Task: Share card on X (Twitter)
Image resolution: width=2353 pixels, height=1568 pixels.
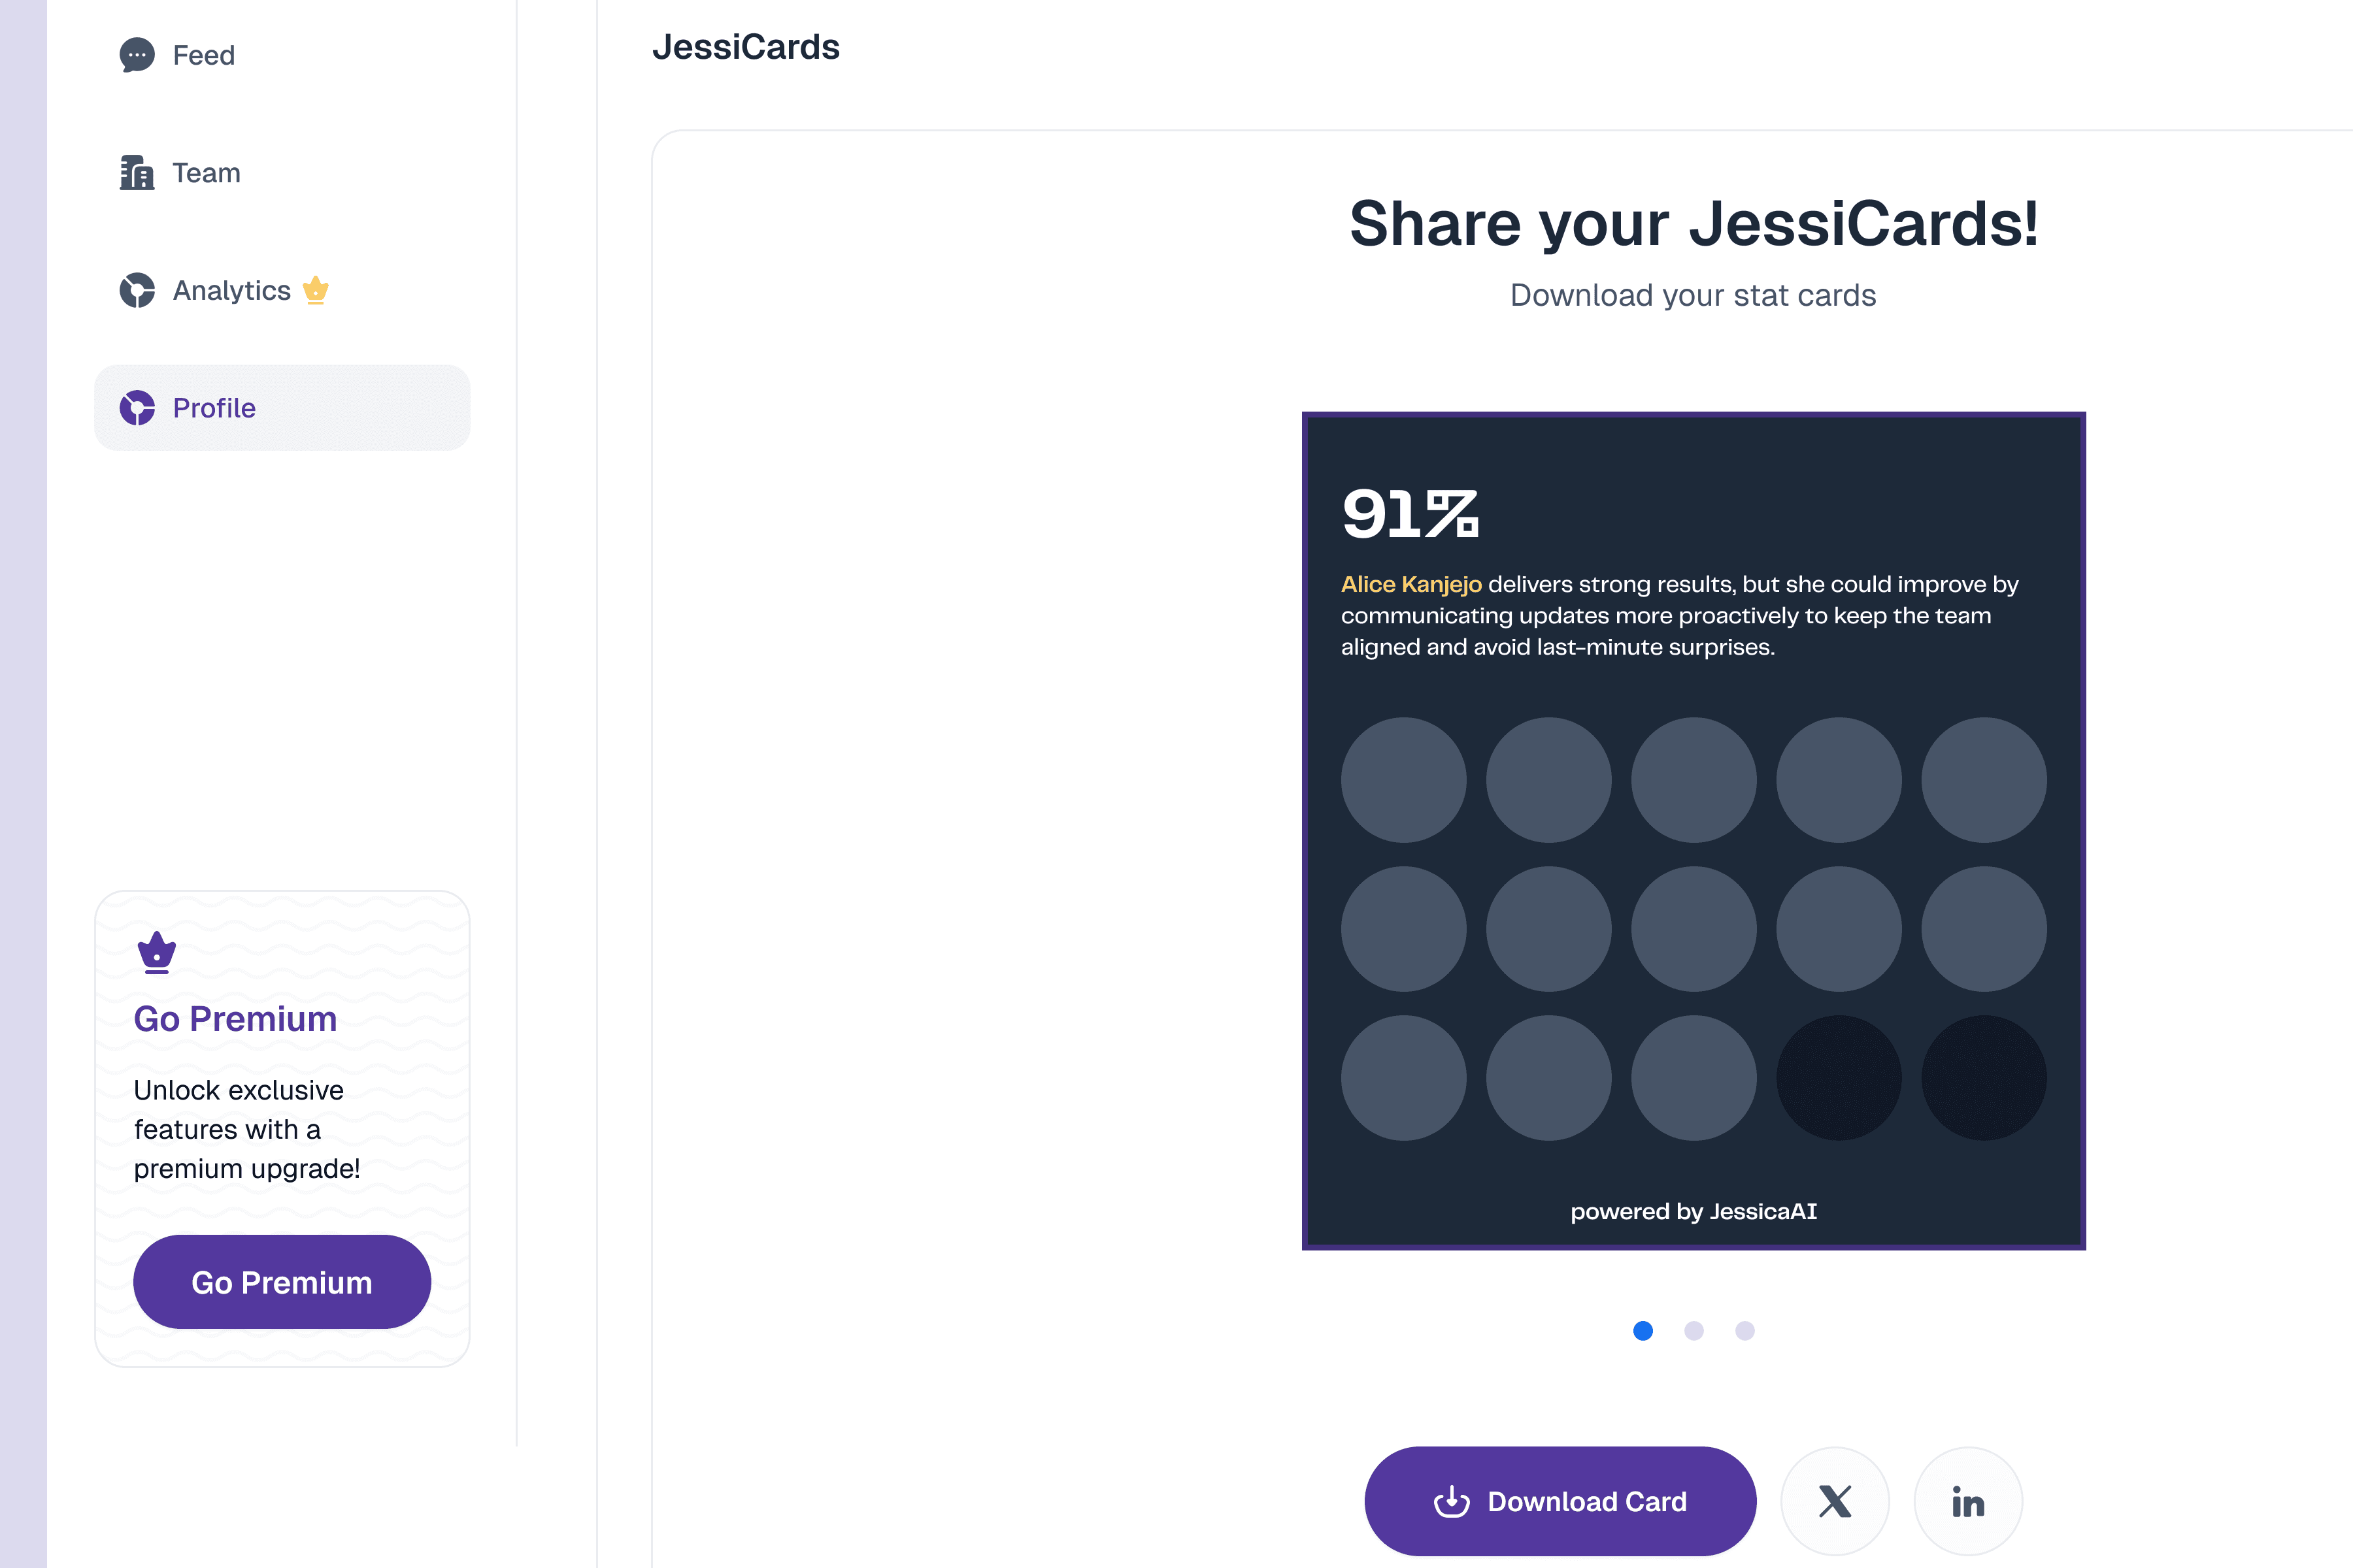Action: (1835, 1501)
